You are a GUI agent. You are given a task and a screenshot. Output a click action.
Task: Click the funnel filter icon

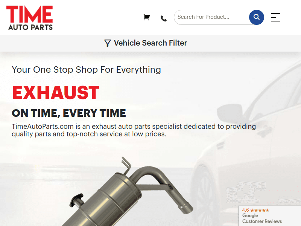108,43
